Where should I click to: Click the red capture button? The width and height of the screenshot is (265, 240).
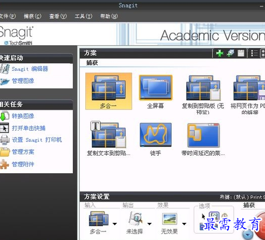pos(260,225)
